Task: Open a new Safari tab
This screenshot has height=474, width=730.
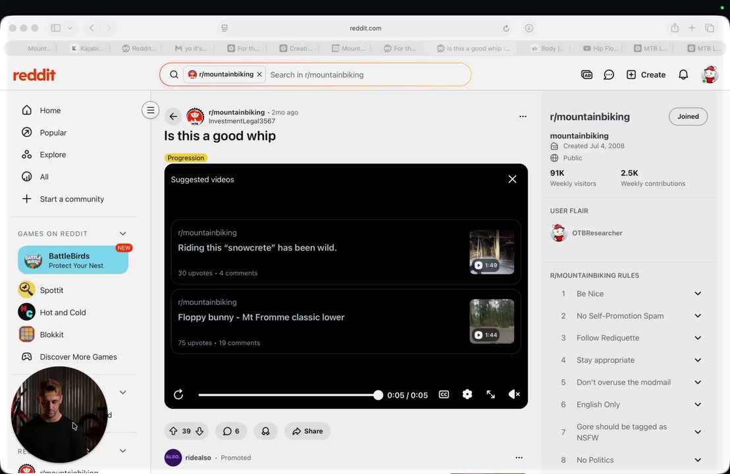Action: (692, 28)
